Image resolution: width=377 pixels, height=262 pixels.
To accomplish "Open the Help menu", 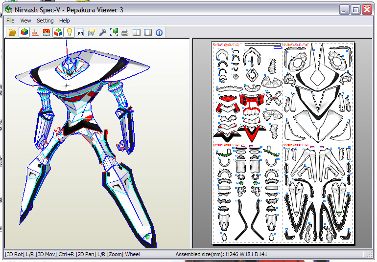I will click(x=65, y=21).
